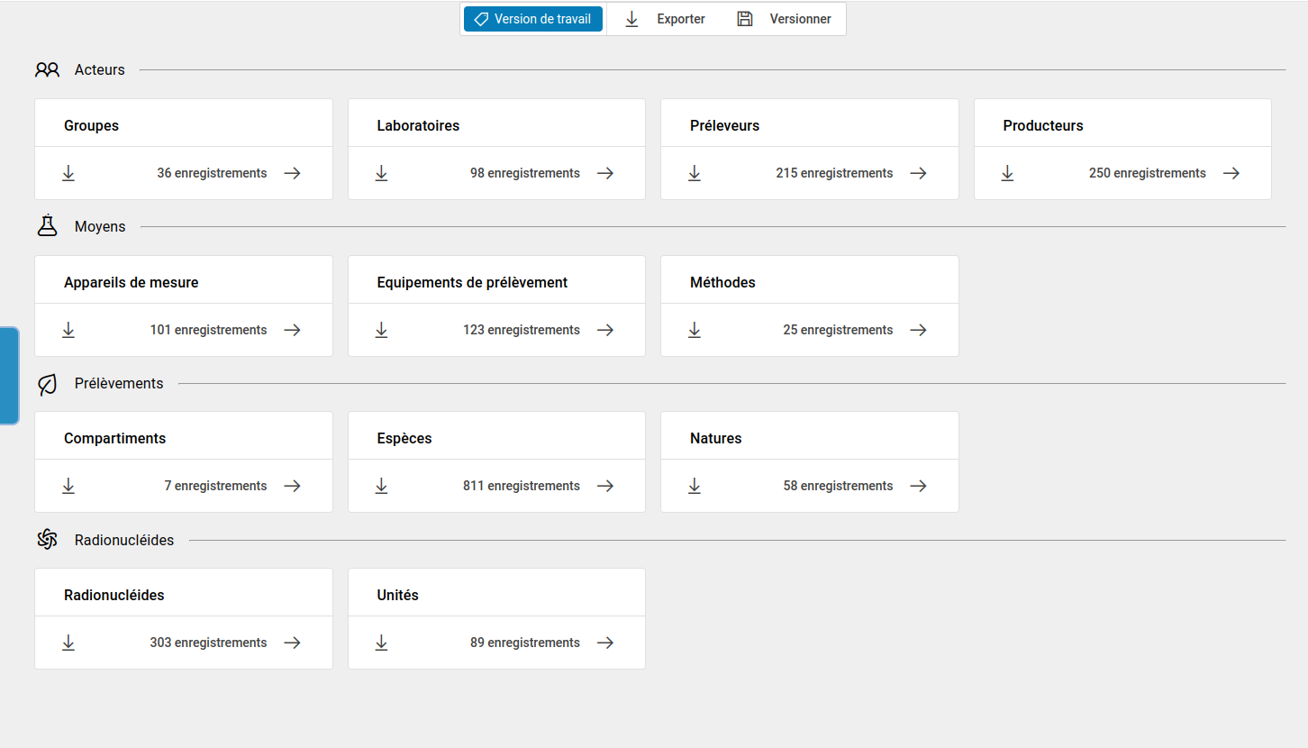The width and height of the screenshot is (1308, 748).
Task: Expand the blue side panel handle
Action: tap(9, 375)
